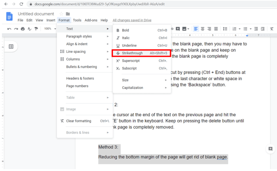Open the File menu

(21, 20)
